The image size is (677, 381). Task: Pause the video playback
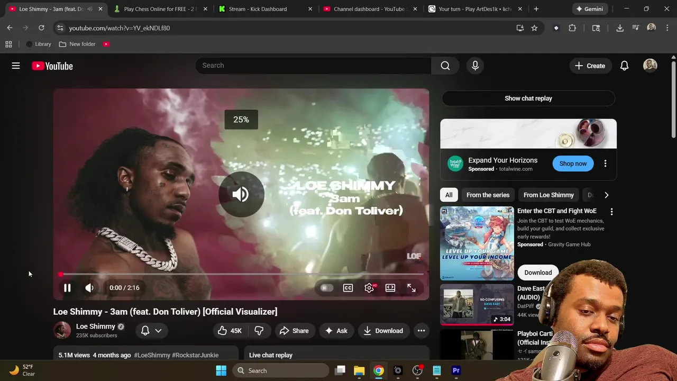67,288
